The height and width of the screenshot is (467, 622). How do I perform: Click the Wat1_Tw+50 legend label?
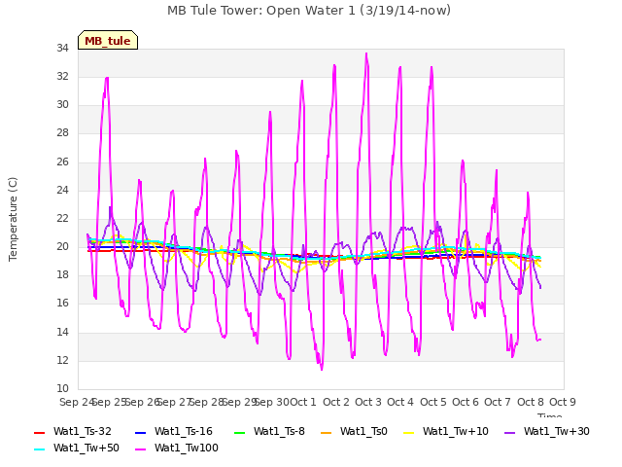click(86, 448)
